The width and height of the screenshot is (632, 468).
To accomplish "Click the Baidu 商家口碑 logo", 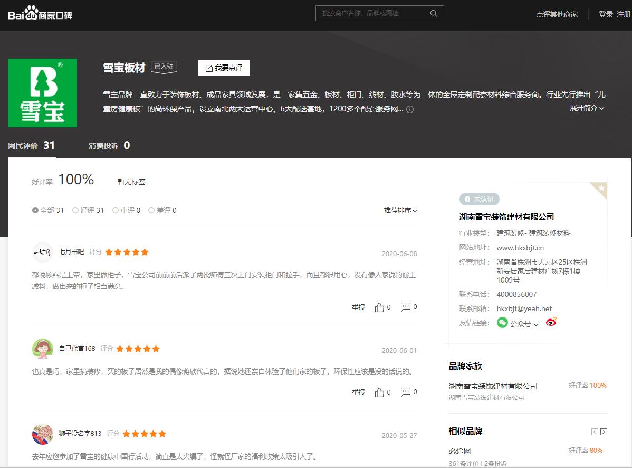I will point(40,13).
